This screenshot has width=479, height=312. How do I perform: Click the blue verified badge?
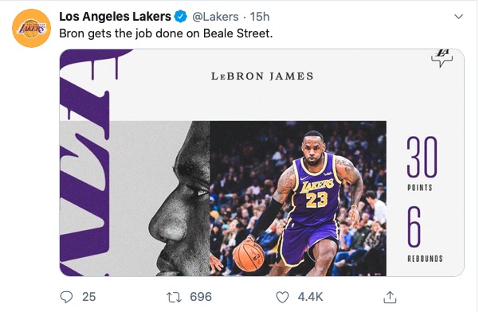[181, 17]
